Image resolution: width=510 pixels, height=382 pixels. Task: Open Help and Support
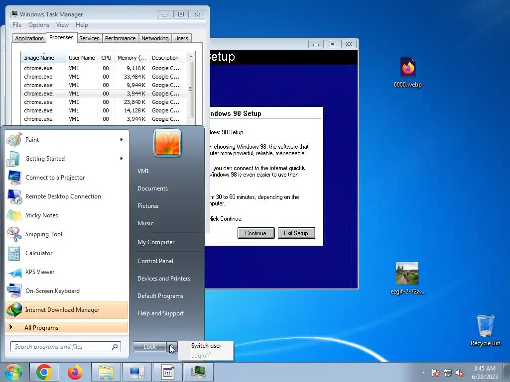tap(160, 313)
